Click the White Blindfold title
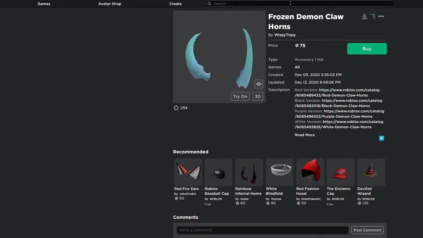This screenshot has height=238, width=423. (274, 191)
